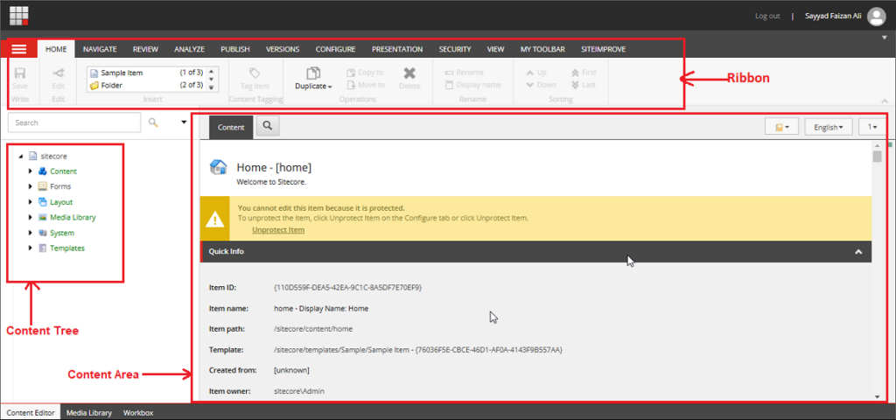Switch to the PUBLISH ribbon tab
Viewport: 896px width, 420px height.
pos(234,50)
